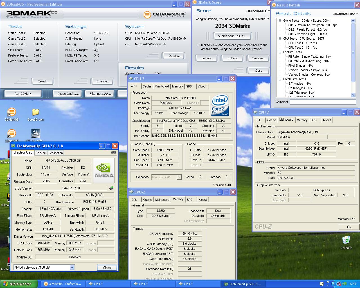Click the GPU-Z title bar icon
360x288 pixels.
[13, 146]
